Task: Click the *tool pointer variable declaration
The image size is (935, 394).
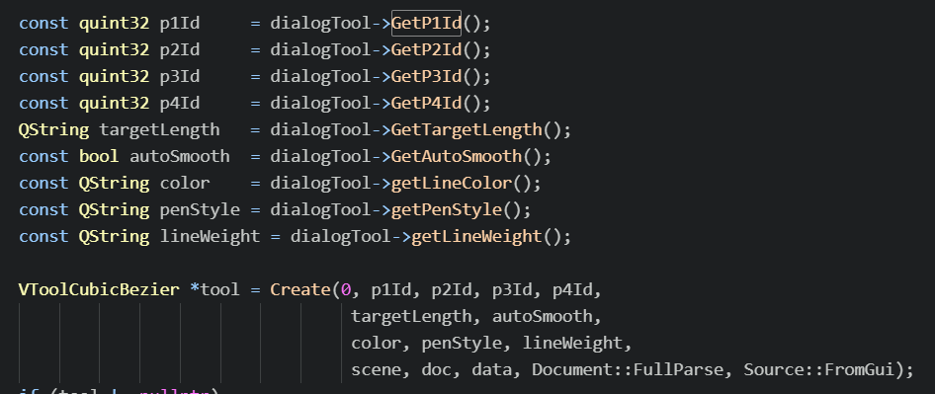Action: pos(214,290)
